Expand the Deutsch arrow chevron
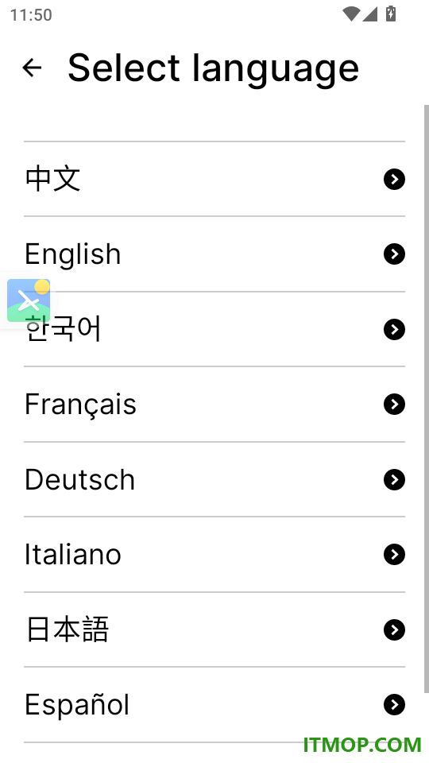 tap(395, 480)
